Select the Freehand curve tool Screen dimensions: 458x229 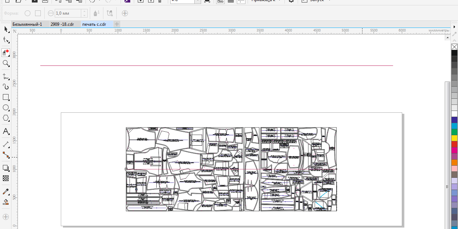(x=6, y=76)
